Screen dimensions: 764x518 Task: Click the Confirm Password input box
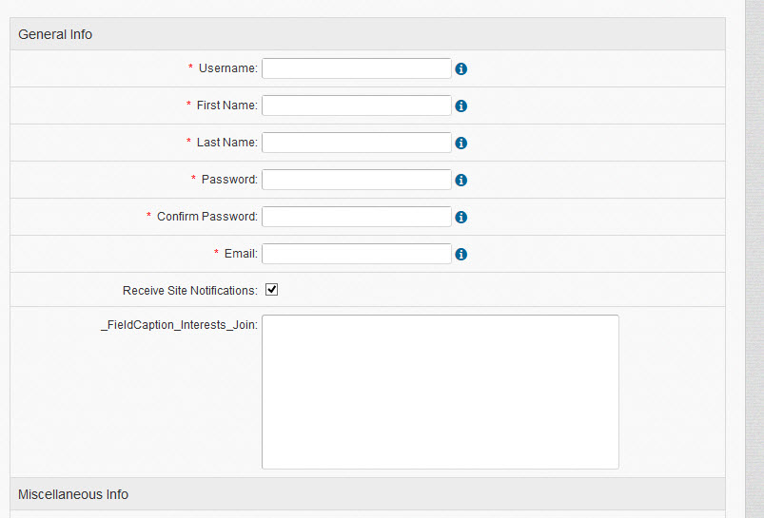click(356, 217)
